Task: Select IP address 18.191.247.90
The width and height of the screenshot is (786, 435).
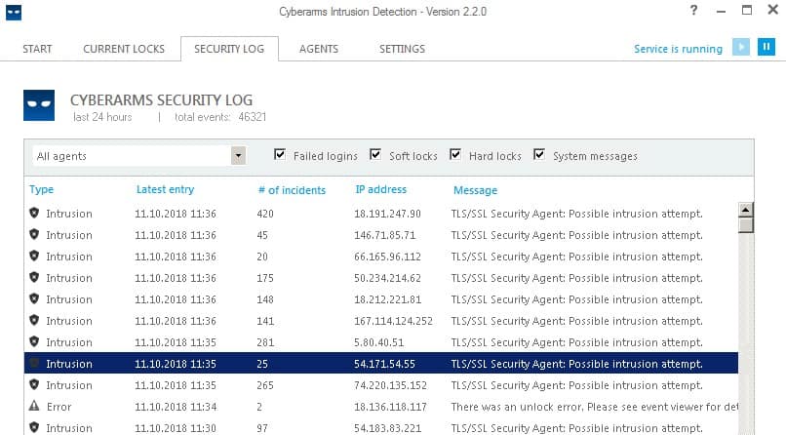Action: [x=387, y=214]
